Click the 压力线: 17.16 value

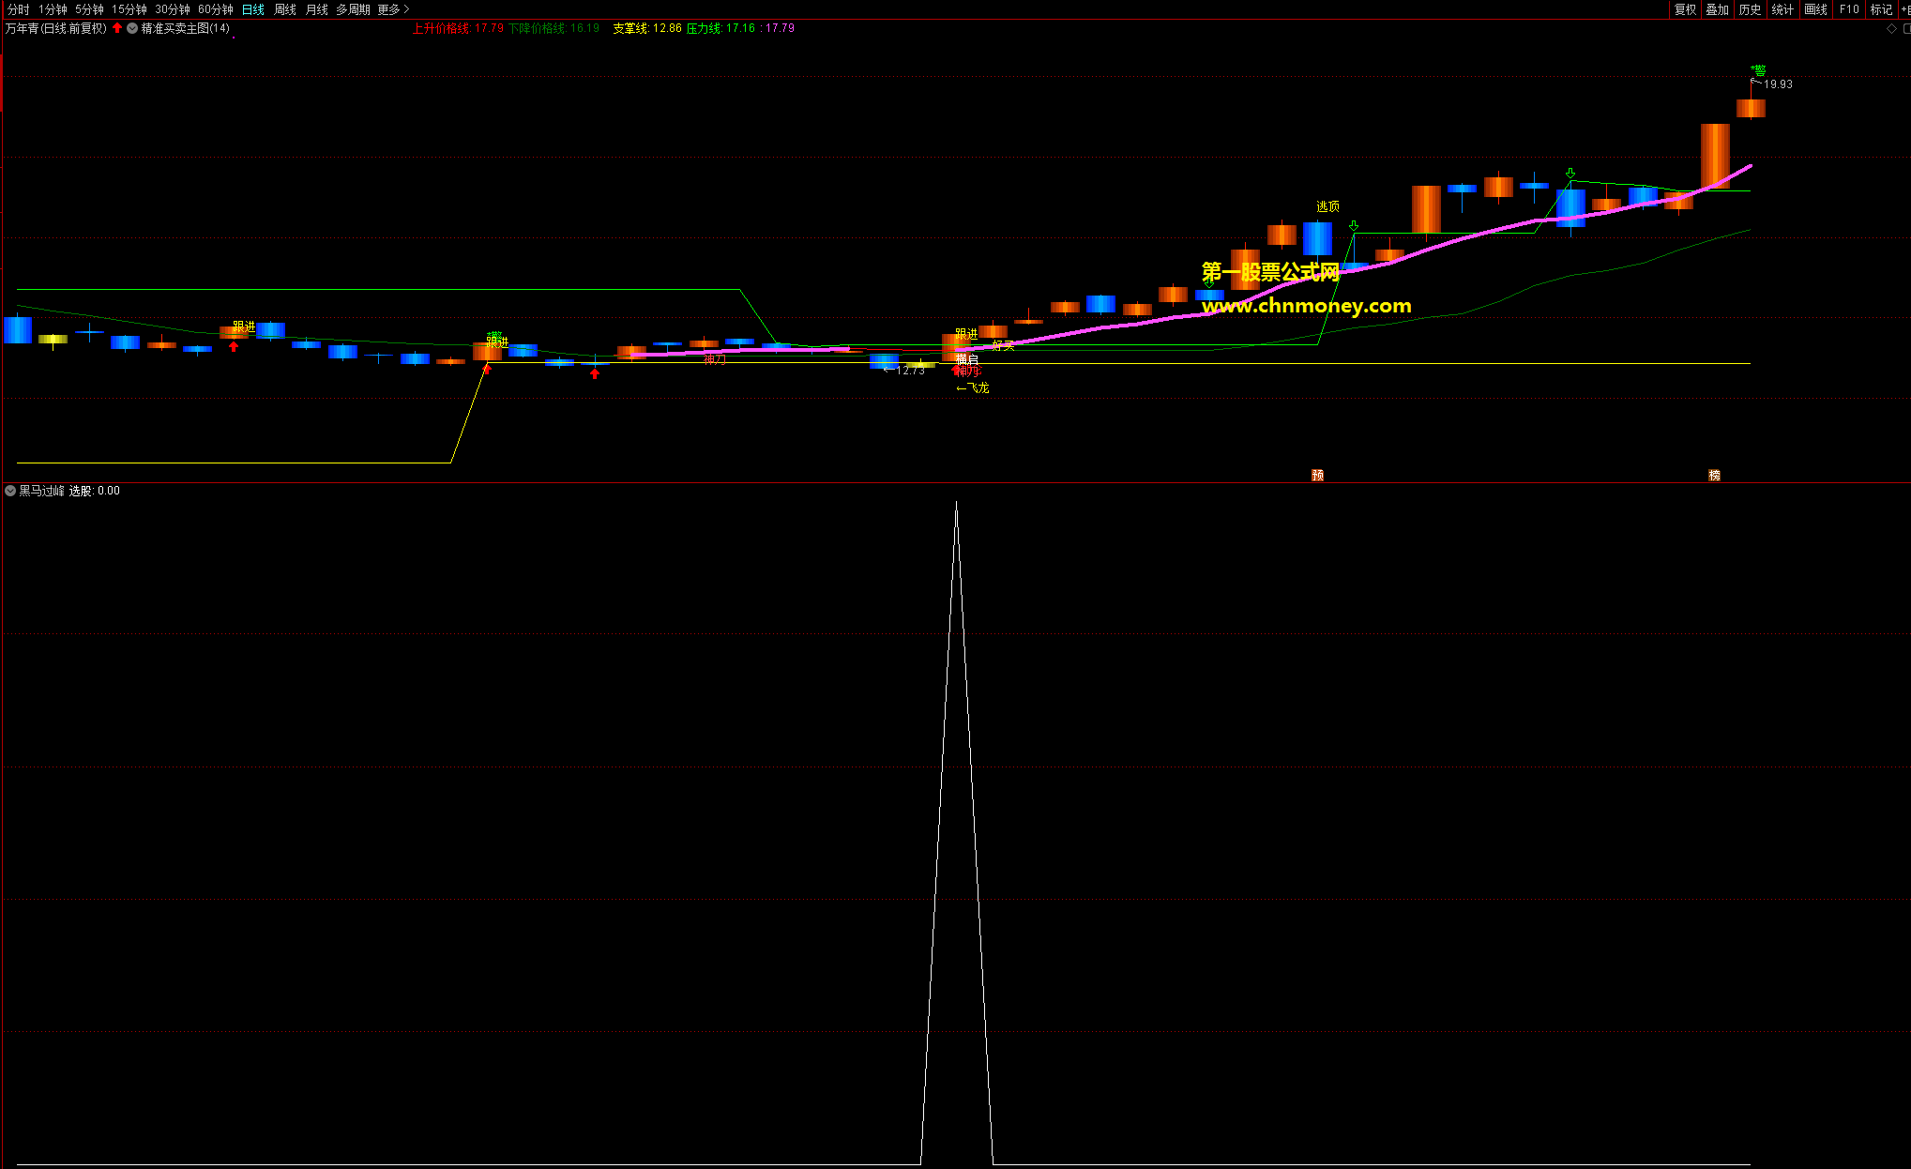[x=721, y=28]
